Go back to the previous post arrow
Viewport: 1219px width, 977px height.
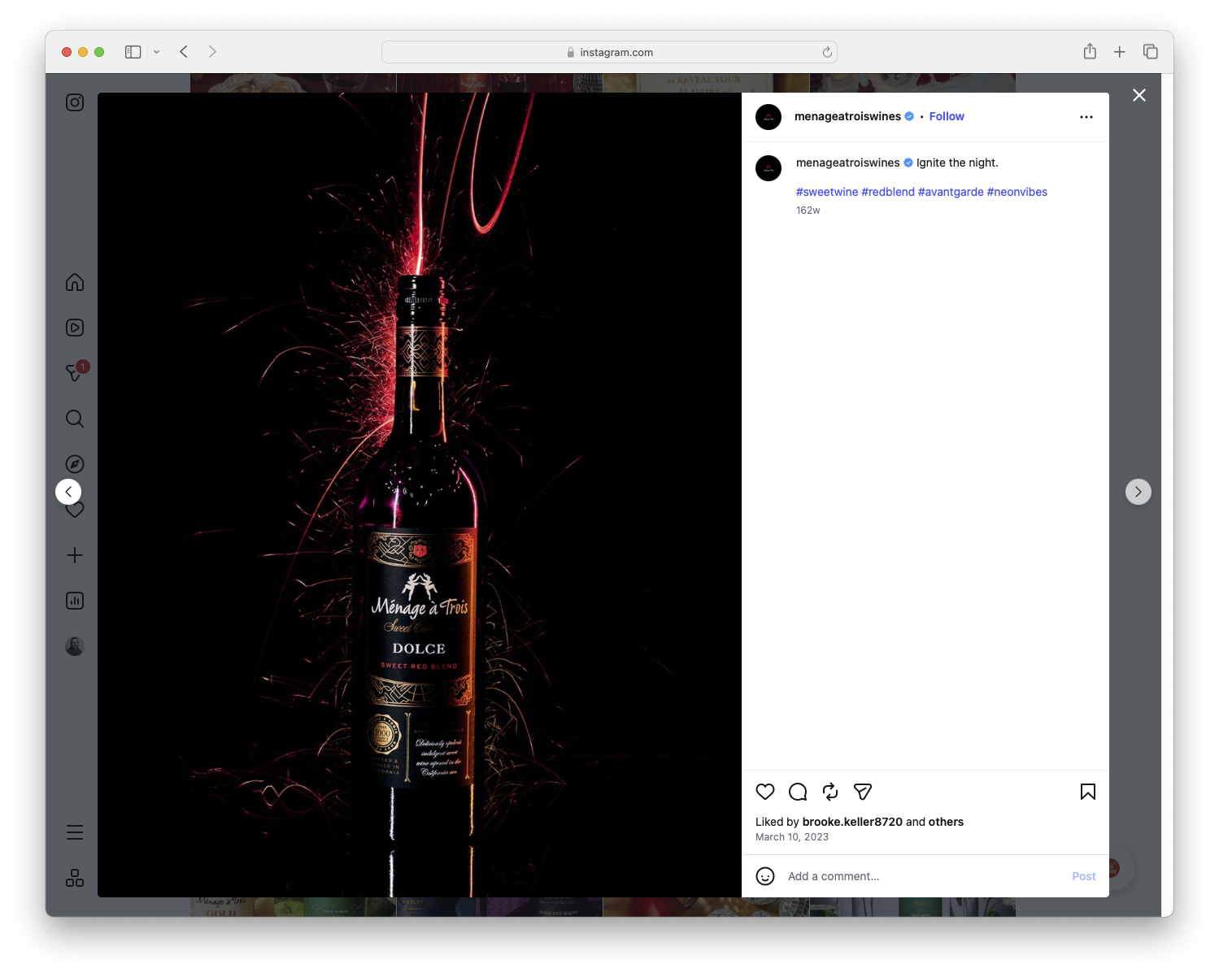click(68, 491)
